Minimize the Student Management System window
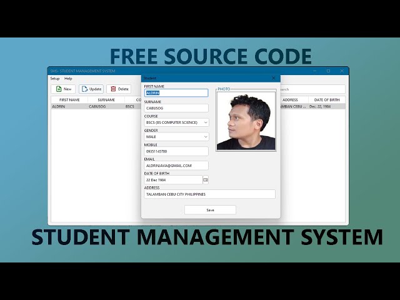Viewport: 400px width, 300px height. (315, 71)
